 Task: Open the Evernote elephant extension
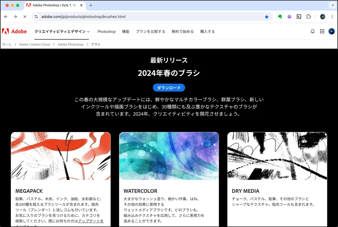280,17
